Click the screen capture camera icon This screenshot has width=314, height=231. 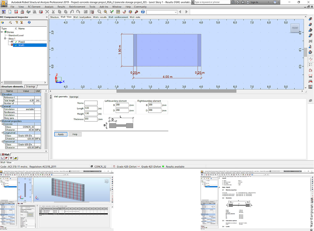click(41, 12)
